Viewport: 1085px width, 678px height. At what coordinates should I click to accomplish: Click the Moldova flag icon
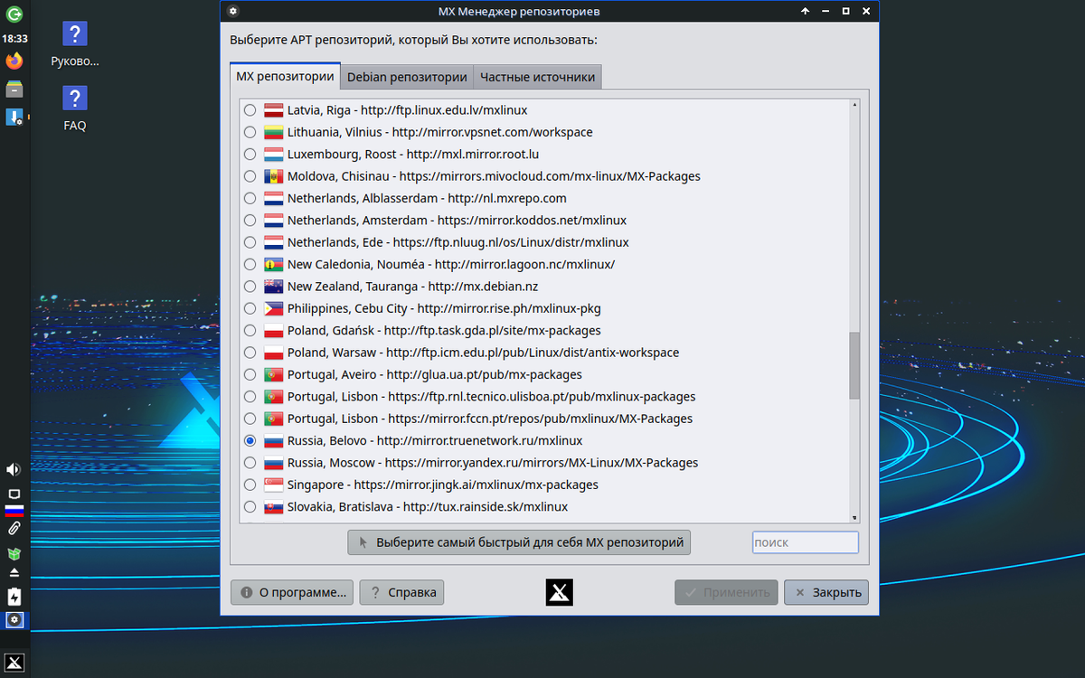(274, 176)
